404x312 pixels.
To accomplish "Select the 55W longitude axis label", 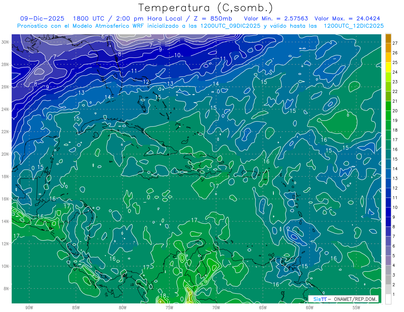I will click(x=357, y=308).
